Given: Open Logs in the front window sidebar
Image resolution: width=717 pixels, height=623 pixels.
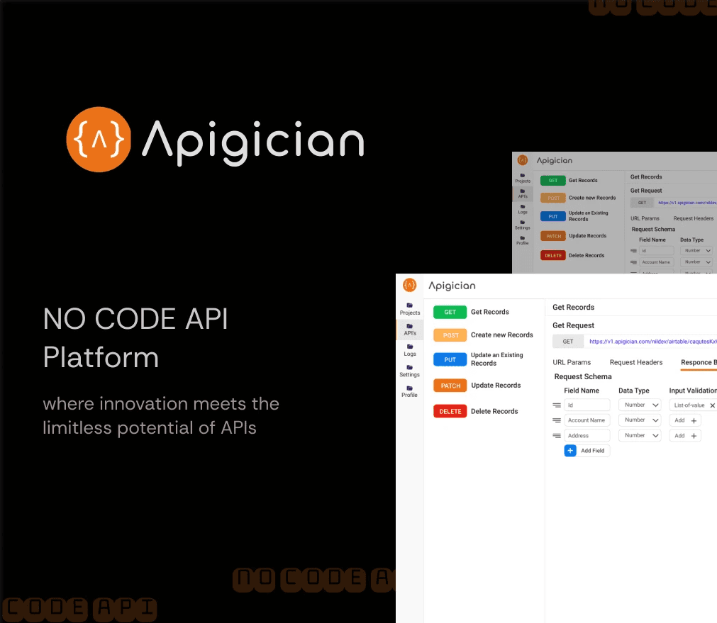Looking at the screenshot, I should pos(410,350).
